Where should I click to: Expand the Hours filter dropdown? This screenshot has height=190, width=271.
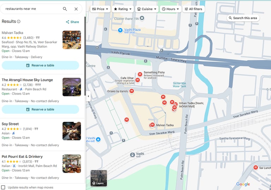[170, 9]
